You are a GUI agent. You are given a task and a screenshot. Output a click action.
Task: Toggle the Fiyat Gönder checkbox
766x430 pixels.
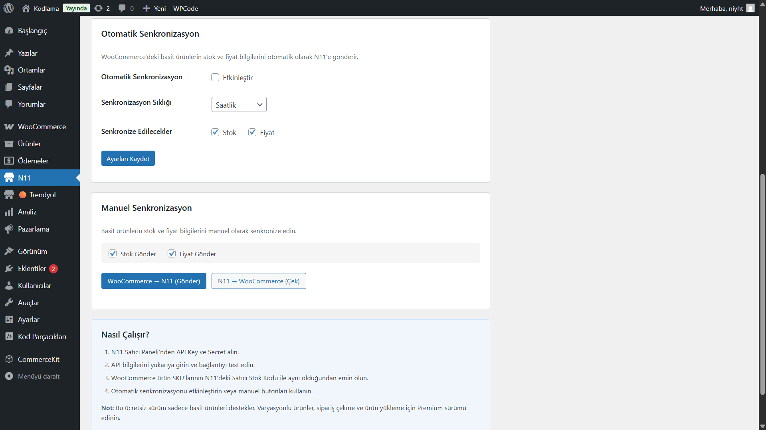[172, 254]
